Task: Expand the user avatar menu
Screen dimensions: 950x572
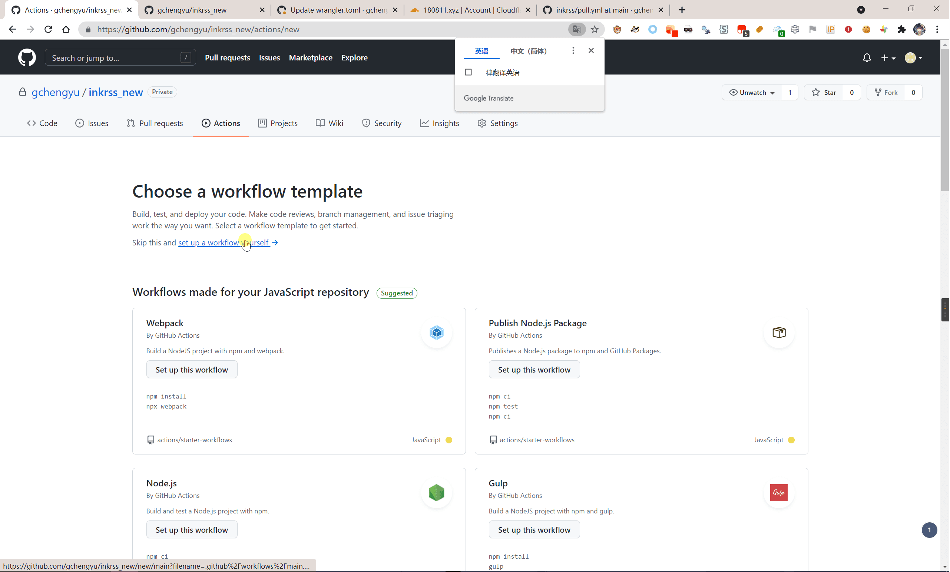Action: click(913, 58)
